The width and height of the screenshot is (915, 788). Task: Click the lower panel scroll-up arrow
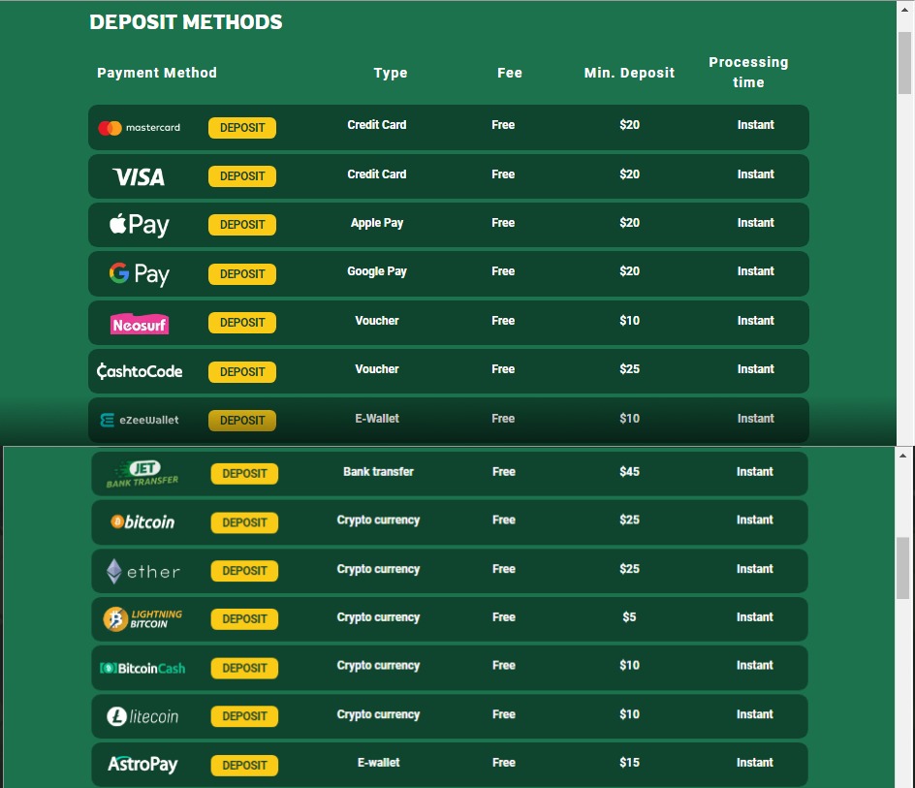903,455
